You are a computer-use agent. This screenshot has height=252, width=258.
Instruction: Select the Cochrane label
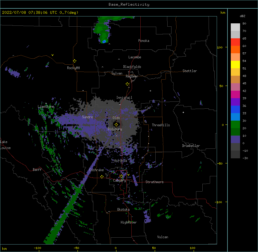click(x=96, y=170)
